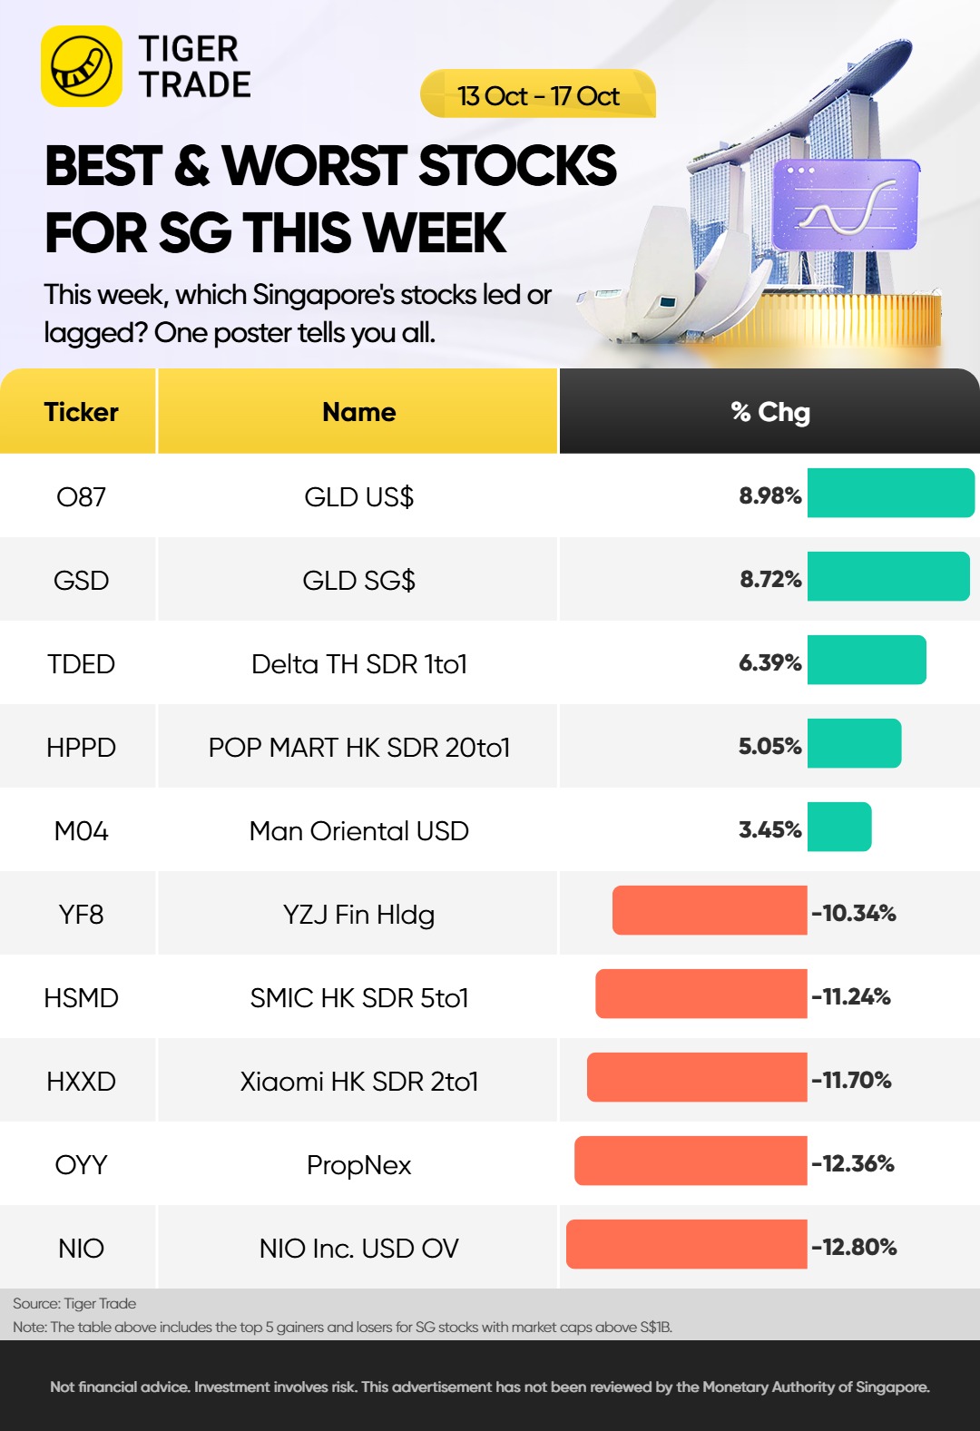Viewport: 980px width, 1431px height.
Task: Select the O87 ticker cell
Action: pos(81,496)
